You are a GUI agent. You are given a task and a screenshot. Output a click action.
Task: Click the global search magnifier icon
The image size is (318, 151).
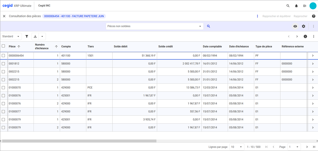(288, 6)
